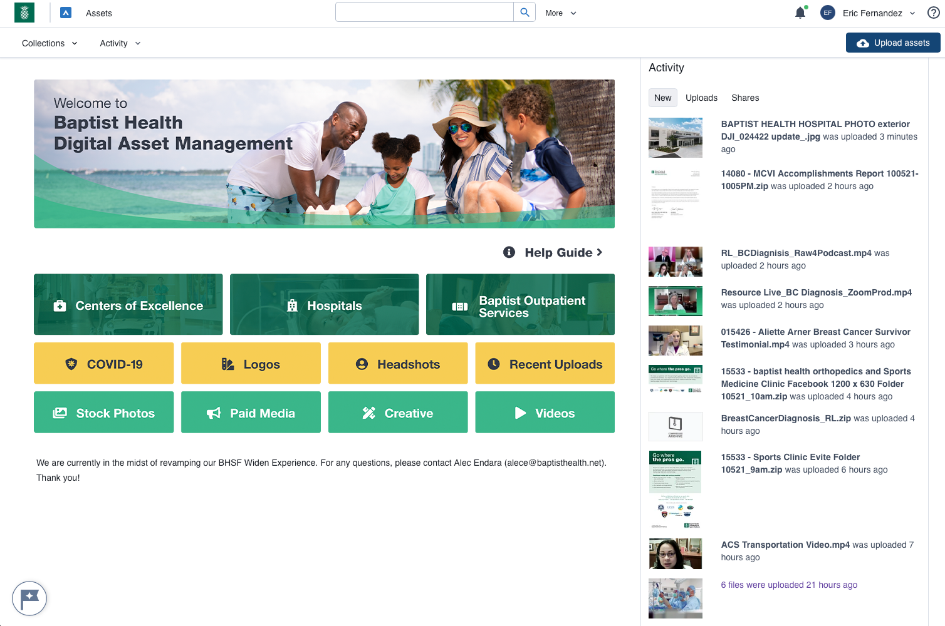Open the Collections dropdown

coord(50,43)
